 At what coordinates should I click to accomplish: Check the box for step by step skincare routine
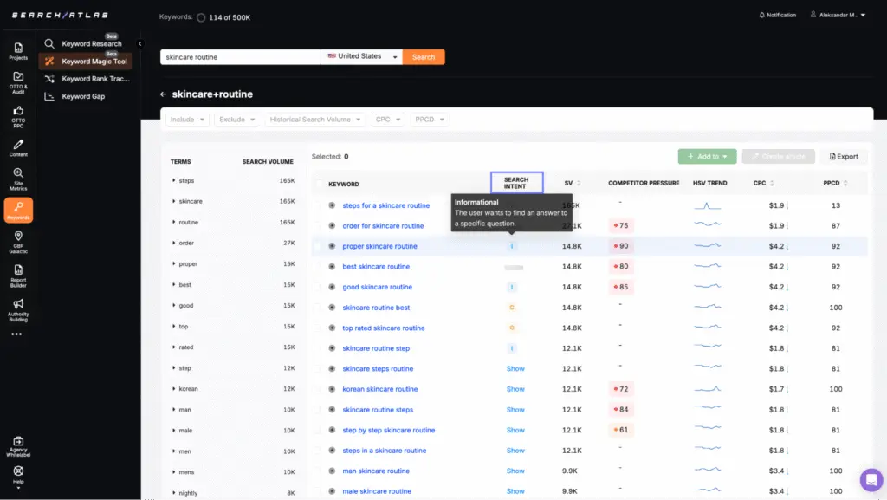[x=318, y=430]
